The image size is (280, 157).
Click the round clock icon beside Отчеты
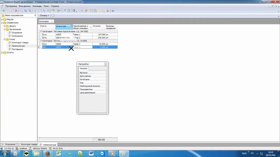(x=53, y=16)
